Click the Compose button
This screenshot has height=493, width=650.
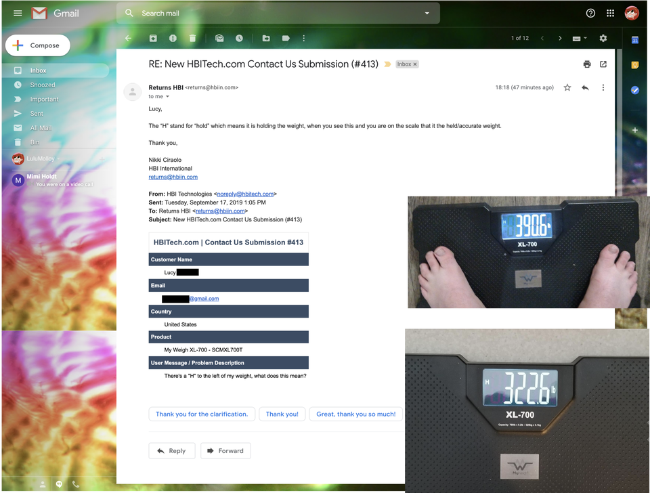pos(38,45)
